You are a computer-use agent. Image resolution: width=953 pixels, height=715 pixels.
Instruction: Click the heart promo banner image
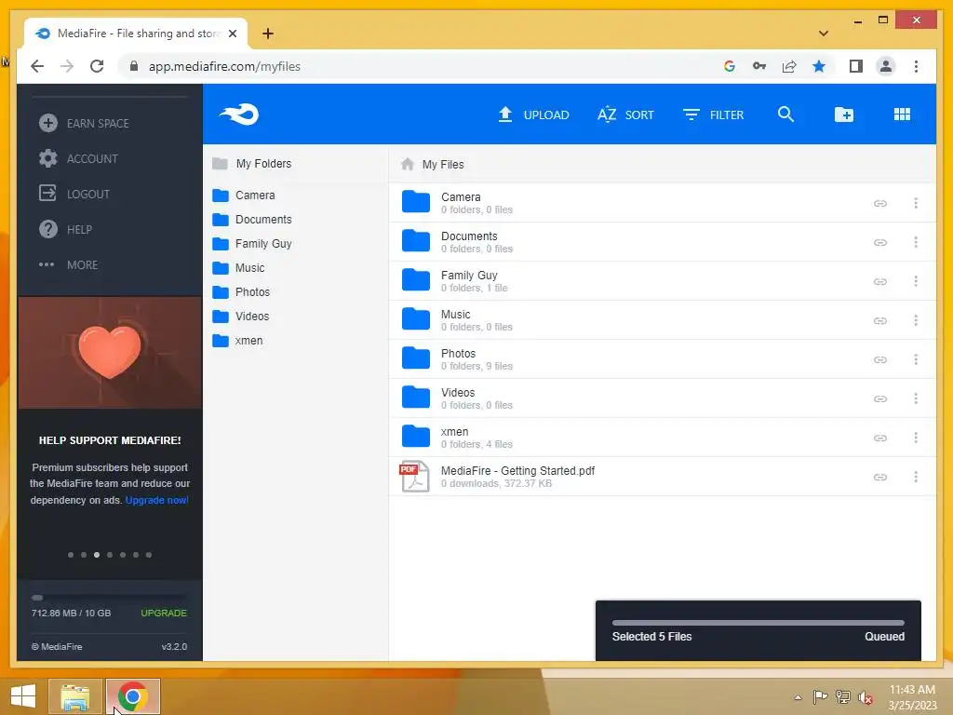tap(110, 353)
